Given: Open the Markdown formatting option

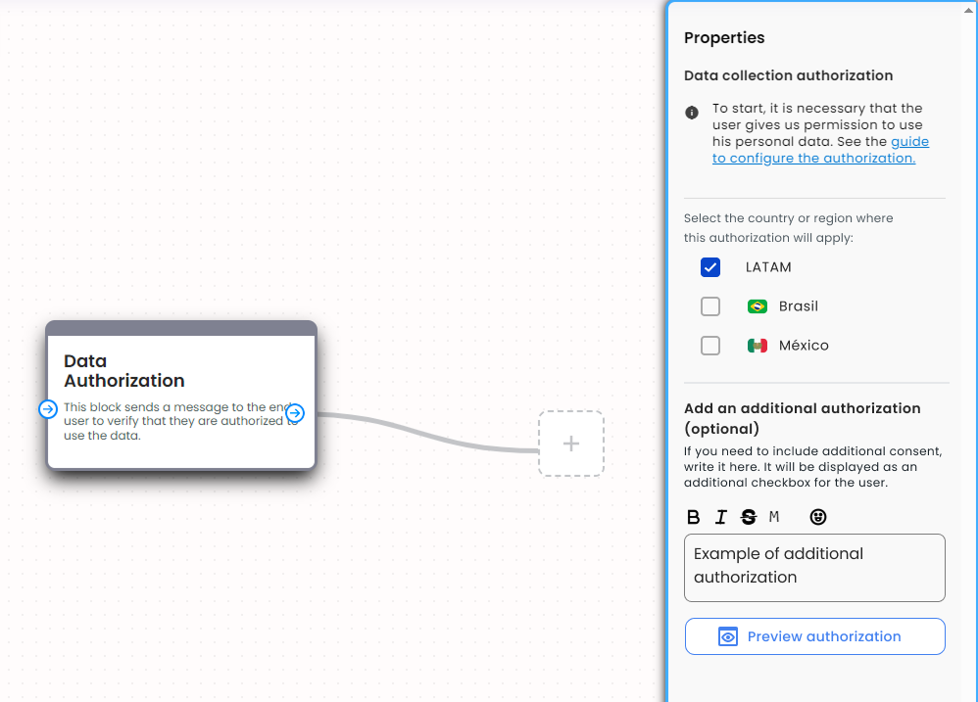Looking at the screenshot, I should pyautogui.click(x=774, y=517).
